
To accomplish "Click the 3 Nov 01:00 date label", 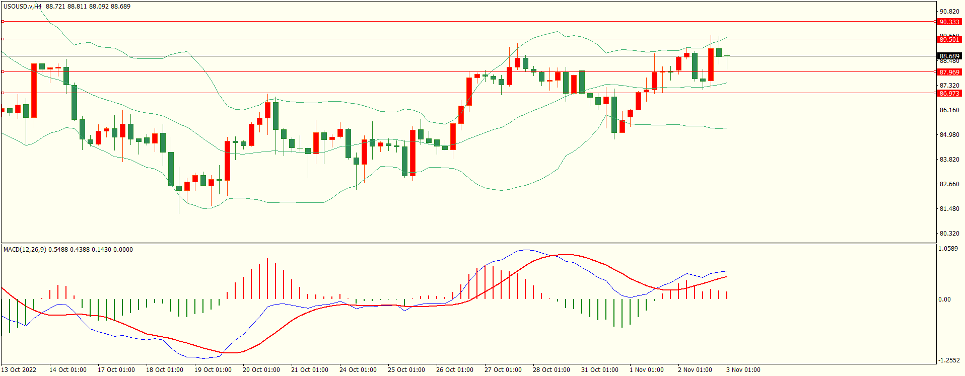I will tap(743, 370).
